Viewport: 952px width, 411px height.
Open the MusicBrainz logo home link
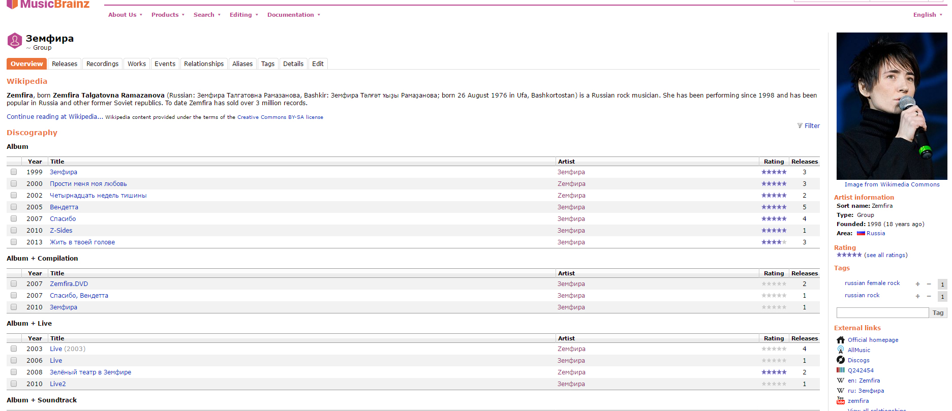coord(48,4)
